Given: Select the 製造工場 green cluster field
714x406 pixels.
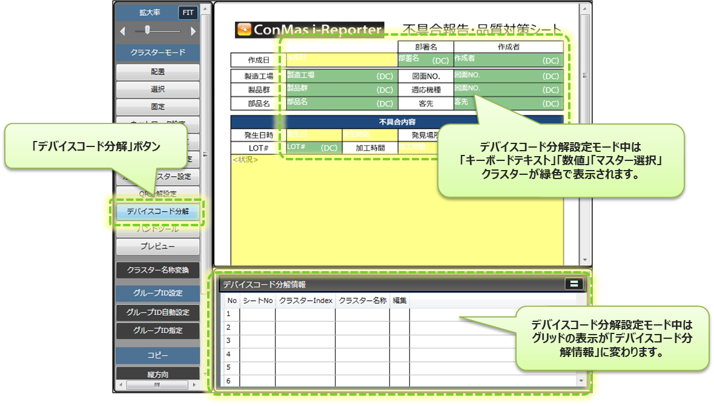Looking at the screenshot, I should tap(341, 76).
